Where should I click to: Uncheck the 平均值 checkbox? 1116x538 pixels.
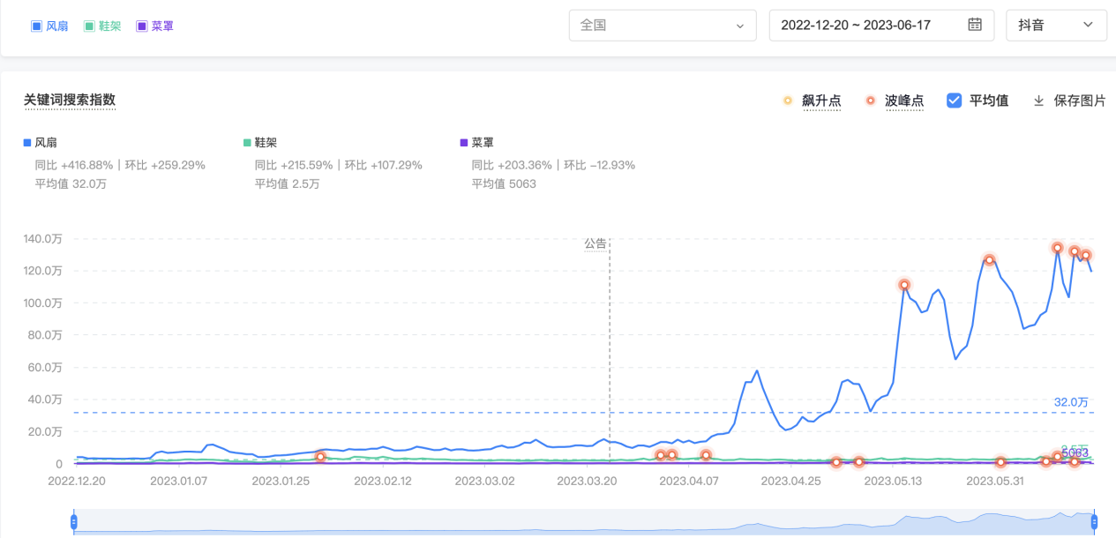(x=954, y=101)
